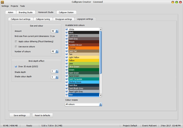Uncheck the Green brick colour checkbox
The image size is (183, 128).
66,70
